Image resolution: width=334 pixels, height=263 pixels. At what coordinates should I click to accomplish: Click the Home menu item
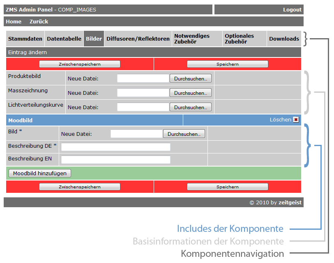pyautogui.click(x=14, y=21)
